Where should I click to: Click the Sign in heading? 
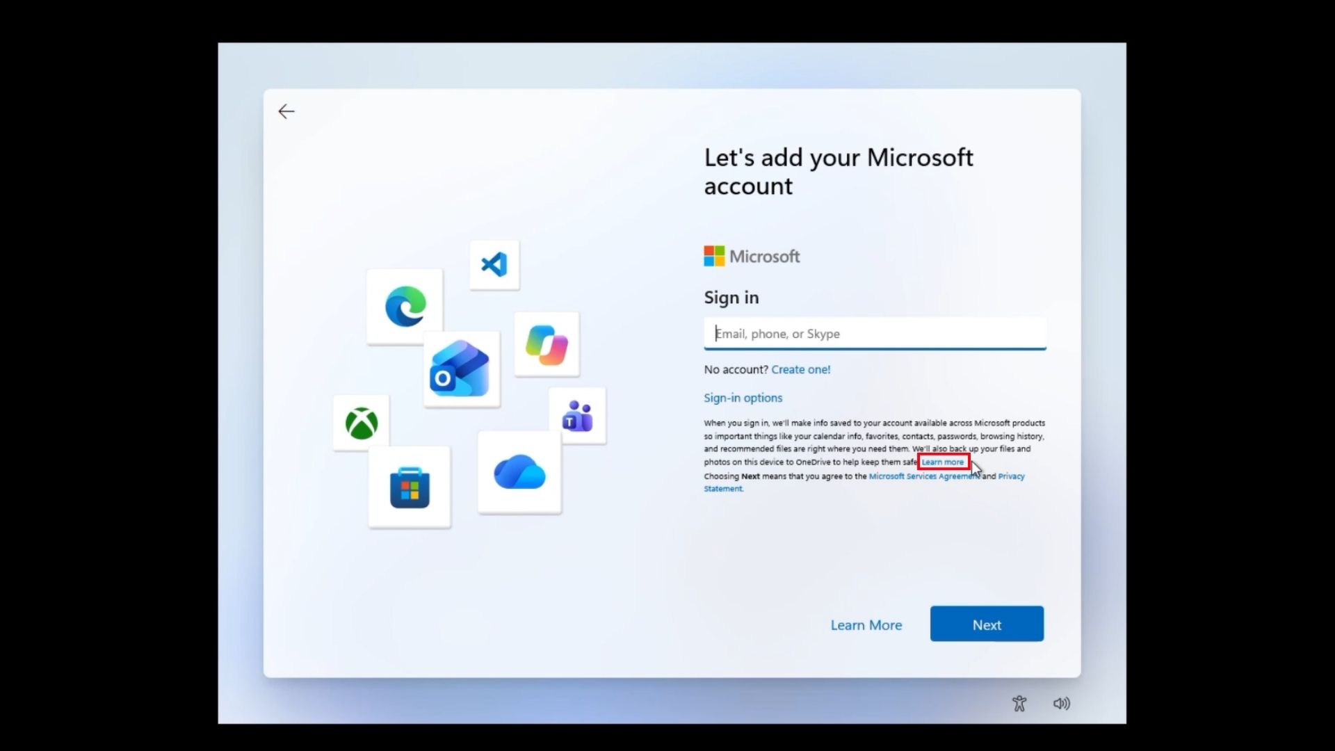click(x=731, y=298)
